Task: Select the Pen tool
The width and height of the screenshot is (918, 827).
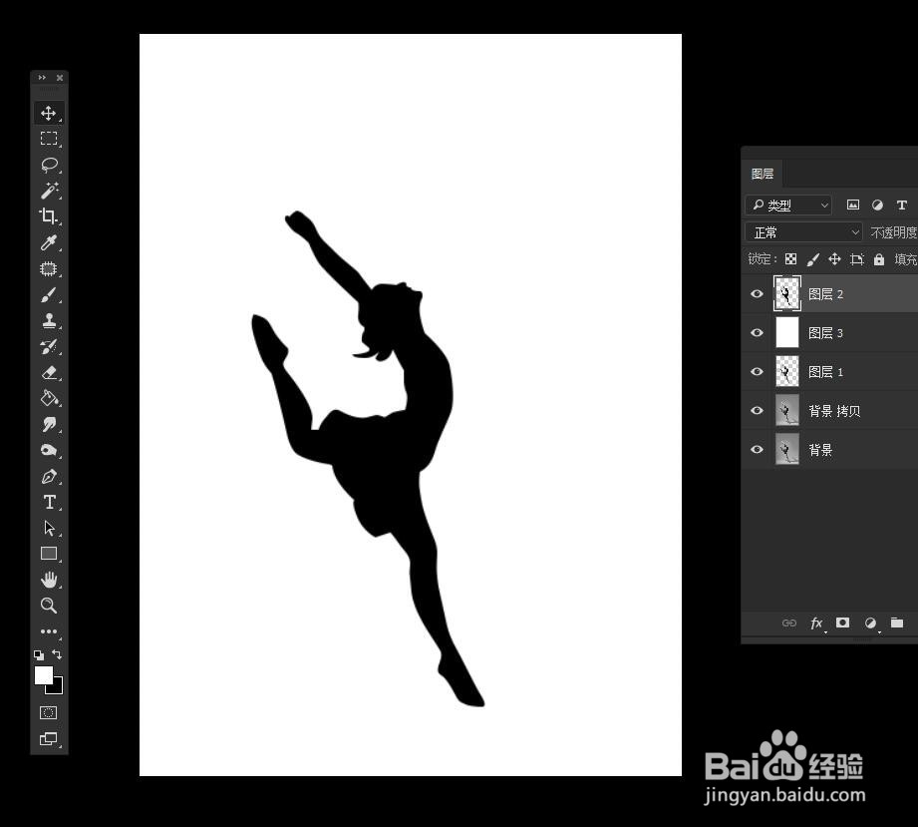Action: click(49, 477)
